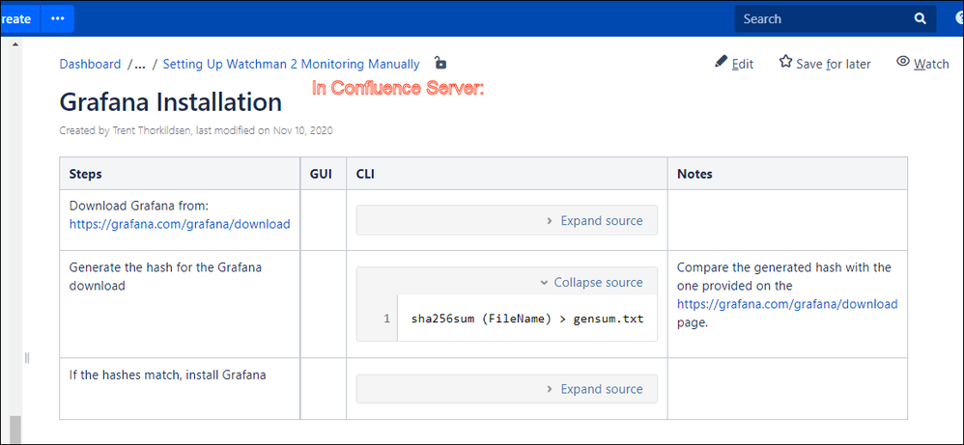Click the search magnifier icon
Viewport: 964px width, 445px height.
[920, 19]
